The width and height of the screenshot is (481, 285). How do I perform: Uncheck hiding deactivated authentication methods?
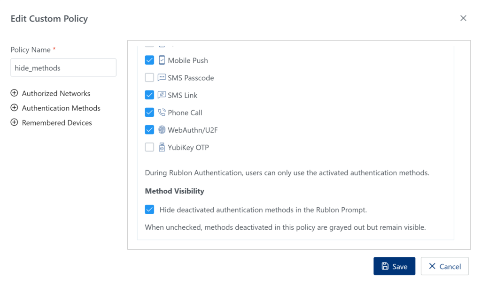149,210
